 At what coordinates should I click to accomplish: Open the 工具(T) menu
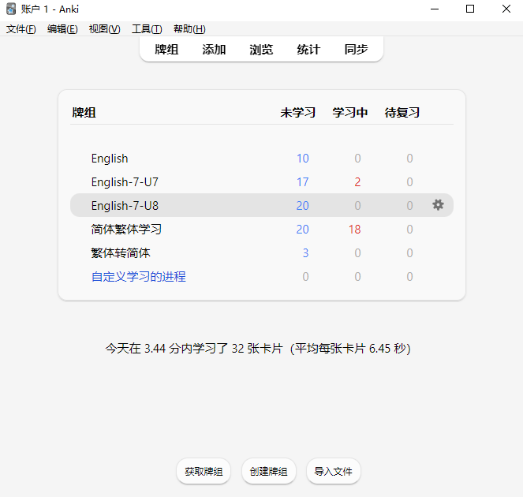tap(147, 29)
